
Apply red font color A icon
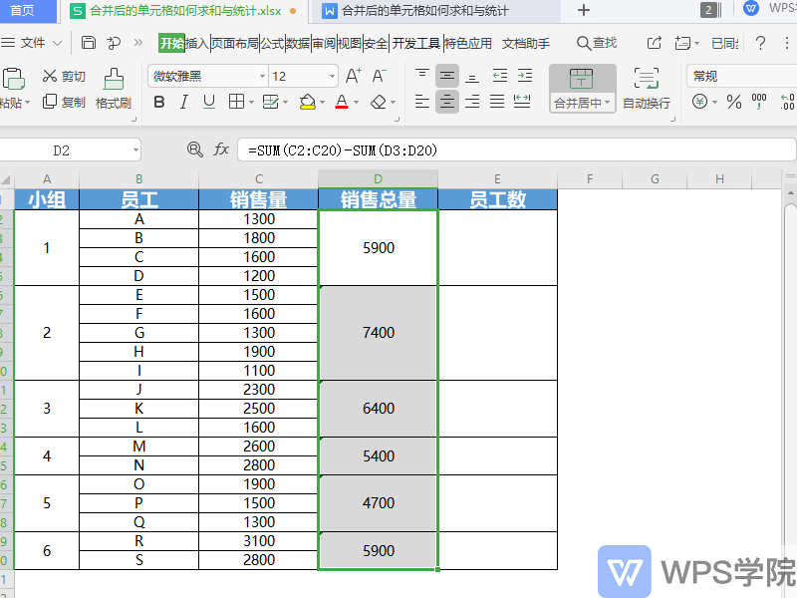(342, 103)
